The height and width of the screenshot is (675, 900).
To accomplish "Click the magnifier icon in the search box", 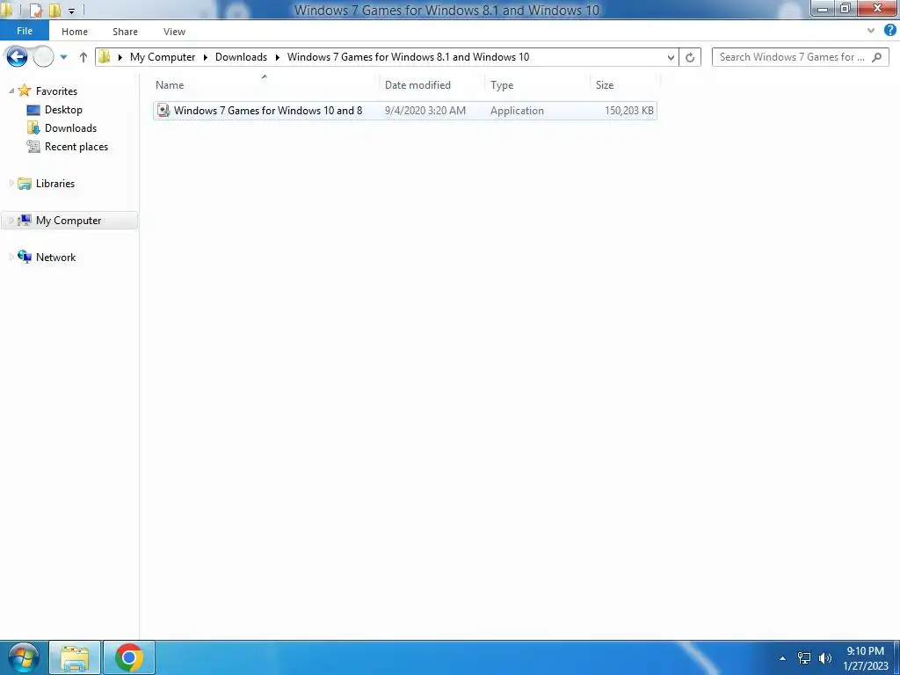I will [x=877, y=57].
